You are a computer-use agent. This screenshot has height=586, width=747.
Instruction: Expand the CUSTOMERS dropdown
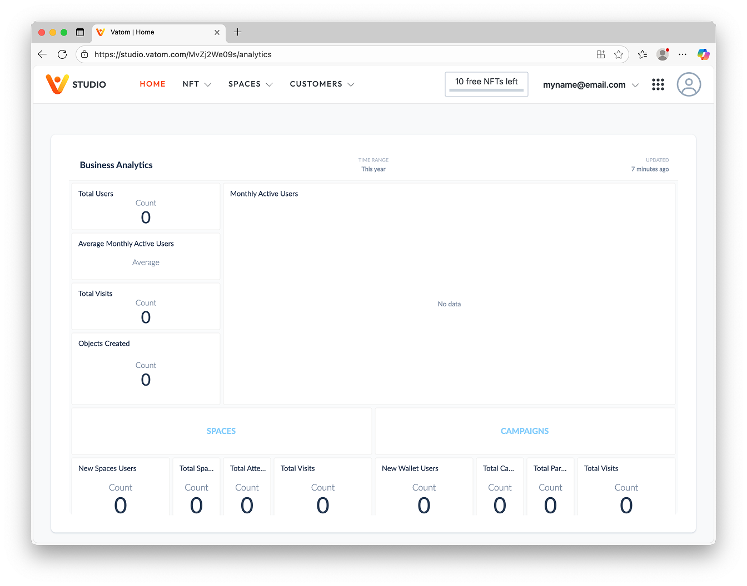click(322, 84)
